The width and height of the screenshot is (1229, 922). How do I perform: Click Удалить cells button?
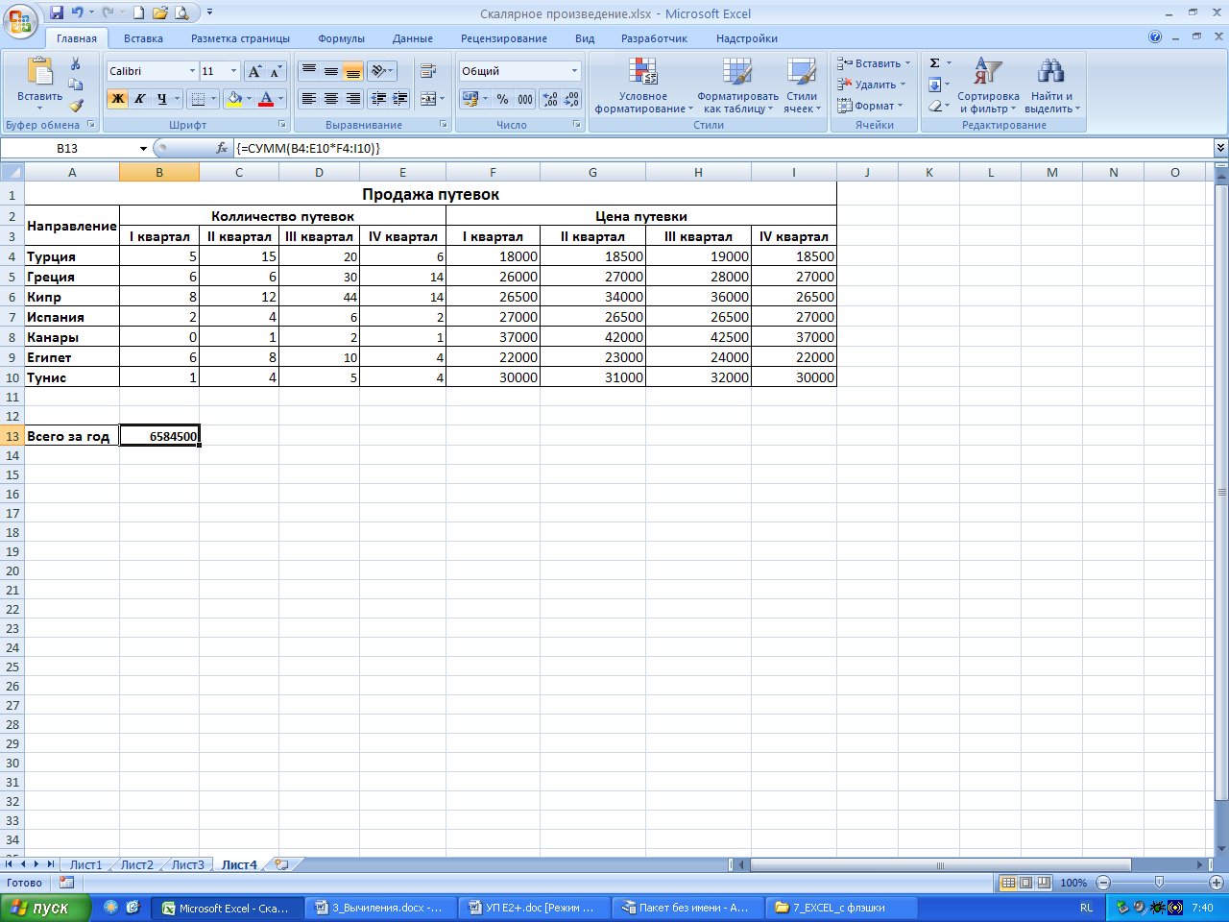[x=872, y=85]
